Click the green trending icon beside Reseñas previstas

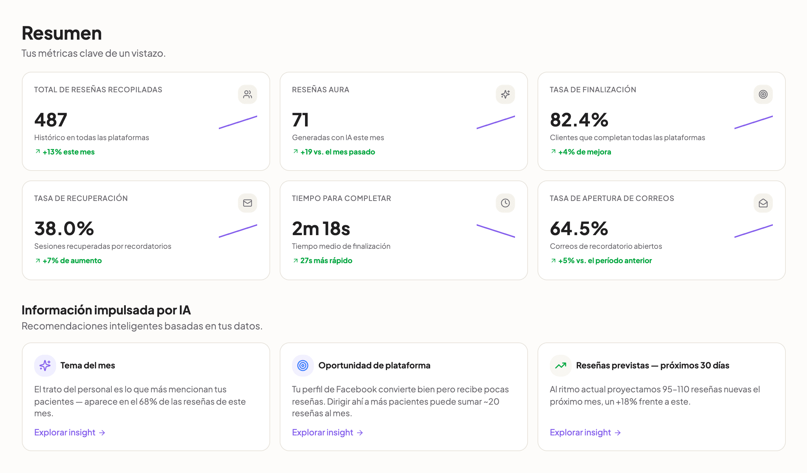click(x=561, y=366)
